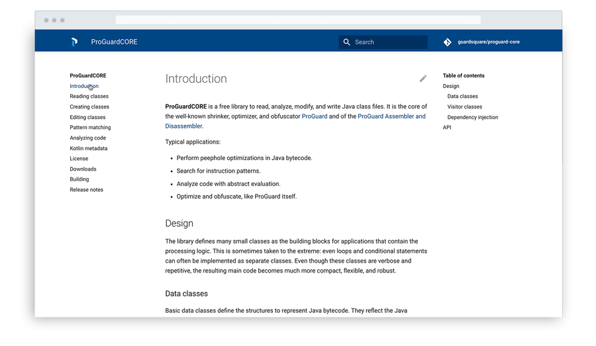Navigate to Analyzing code
This screenshot has height=346, width=596.
tap(88, 138)
